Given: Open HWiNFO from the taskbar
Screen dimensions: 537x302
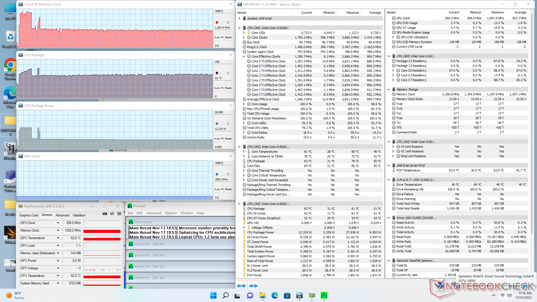Looking at the screenshot, I should [299, 296].
